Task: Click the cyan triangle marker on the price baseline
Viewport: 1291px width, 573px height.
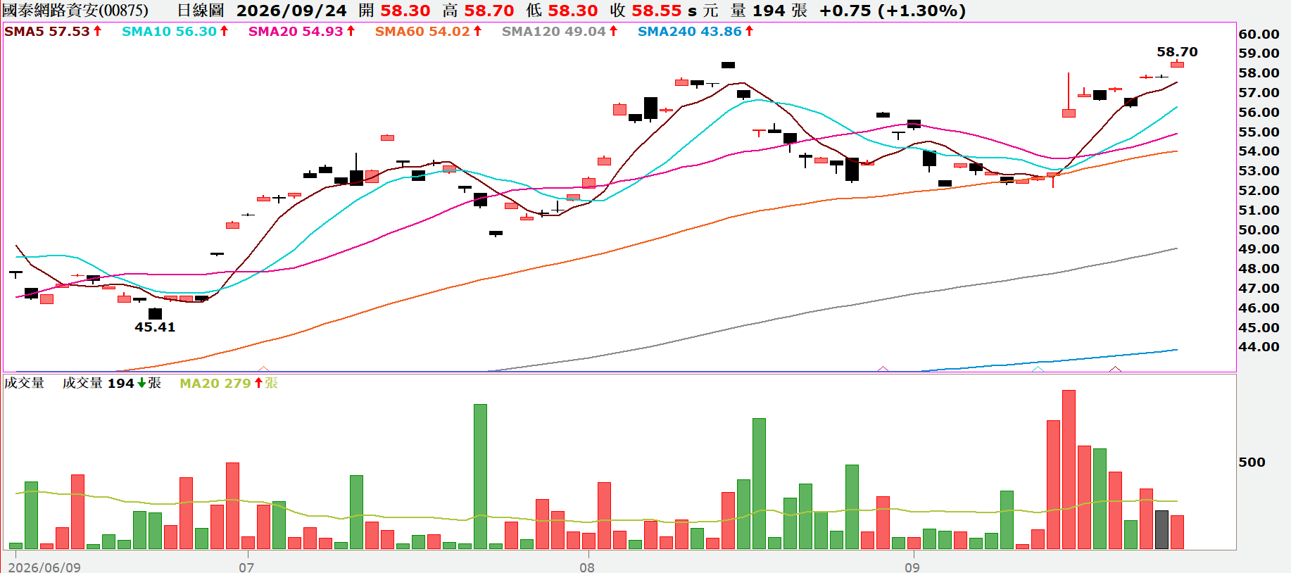Action: [x=1038, y=369]
